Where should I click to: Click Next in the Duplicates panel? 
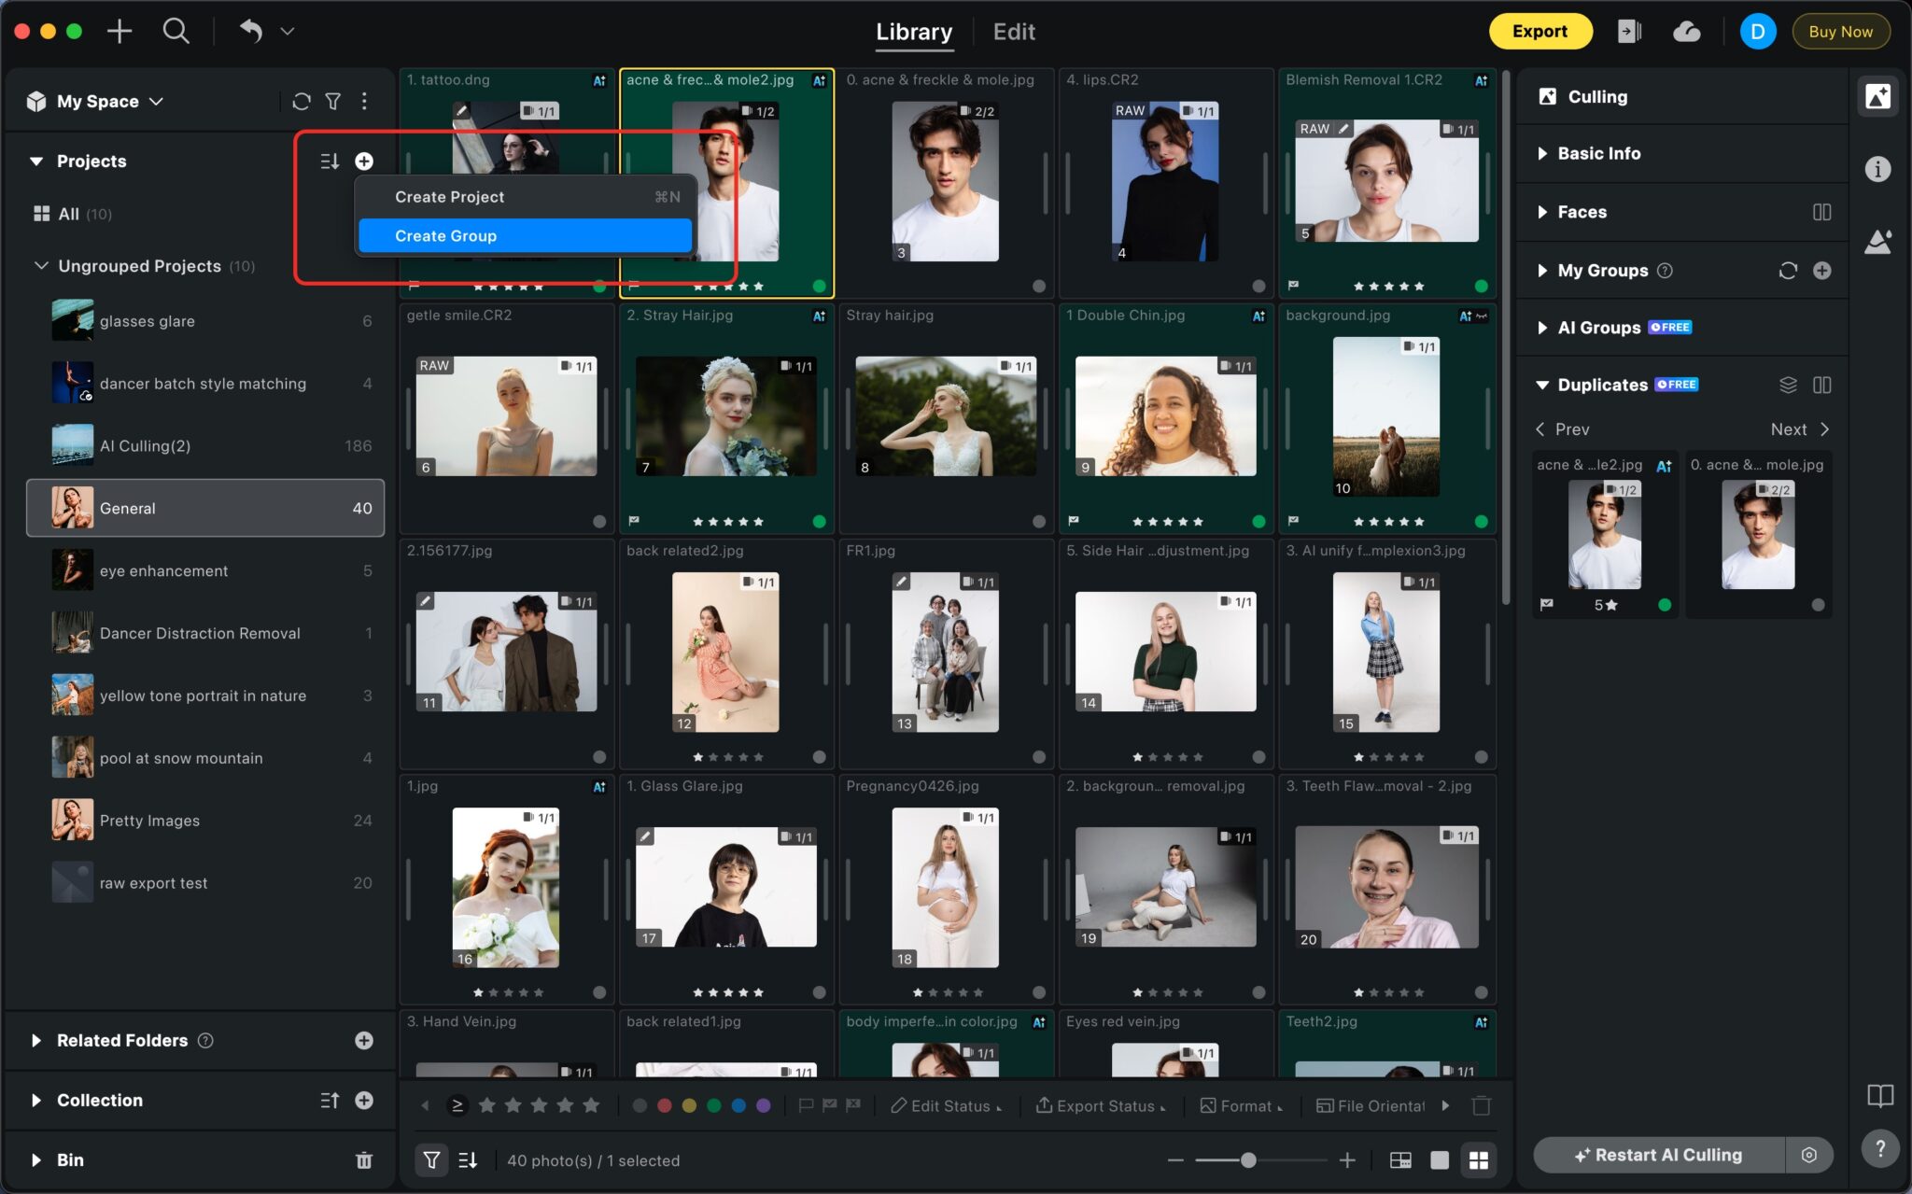coord(1795,428)
